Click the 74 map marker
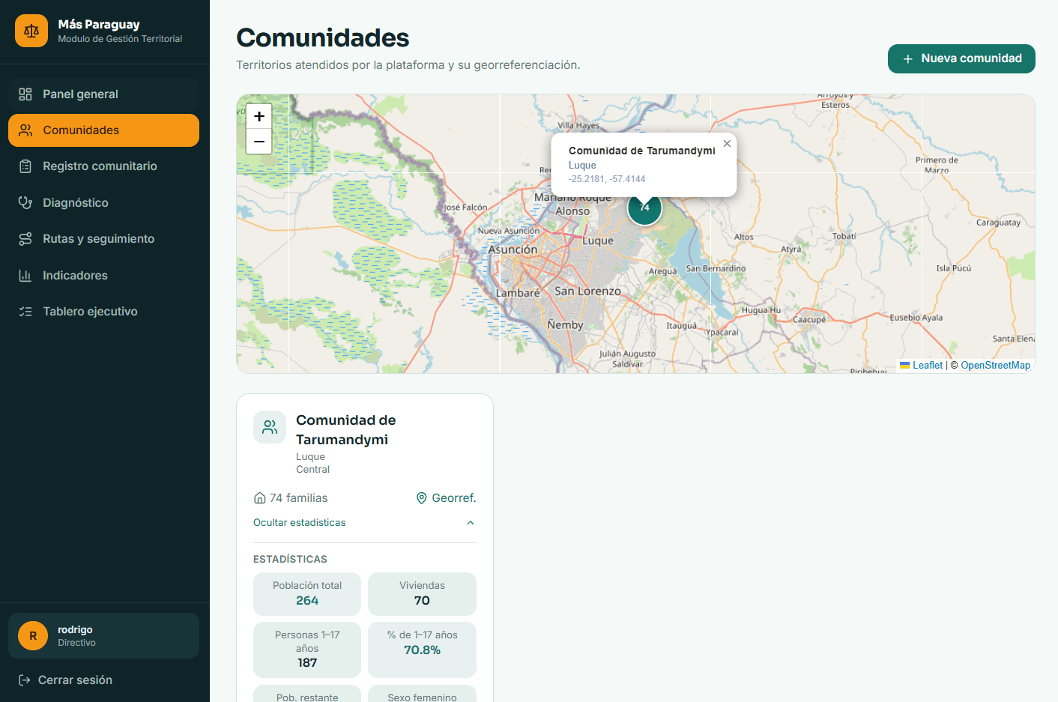 point(644,208)
